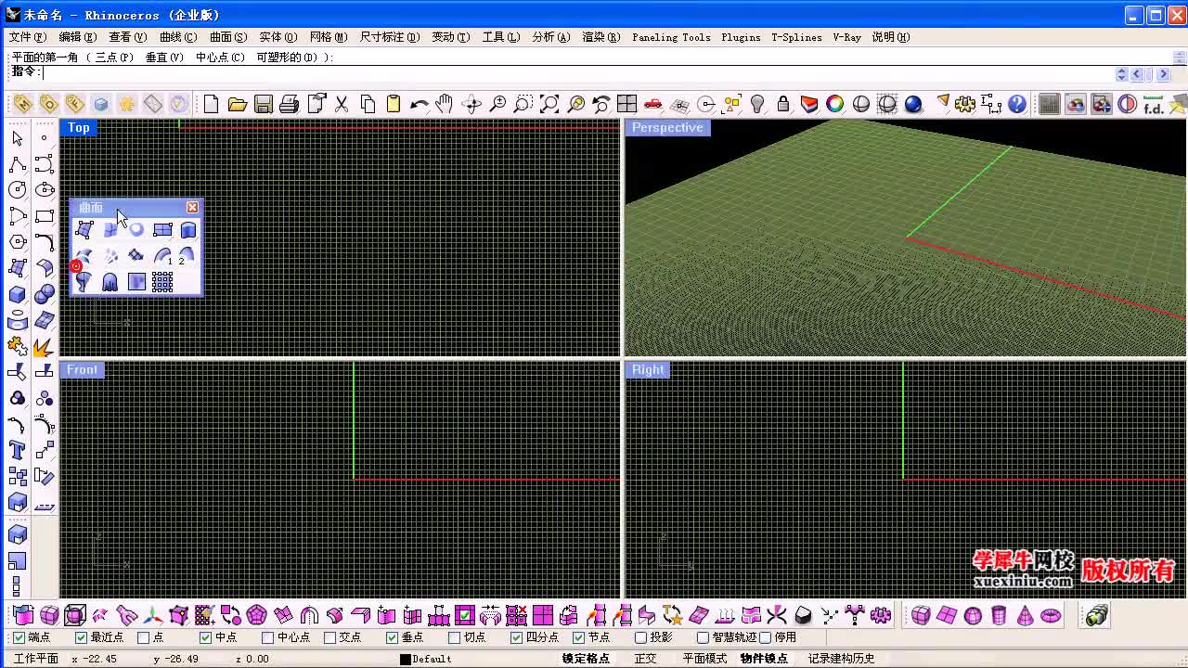Image resolution: width=1188 pixels, height=668 pixels.
Task: Toggle 锁定格点 in the status bar
Action: pyautogui.click(x=586, y=659)
